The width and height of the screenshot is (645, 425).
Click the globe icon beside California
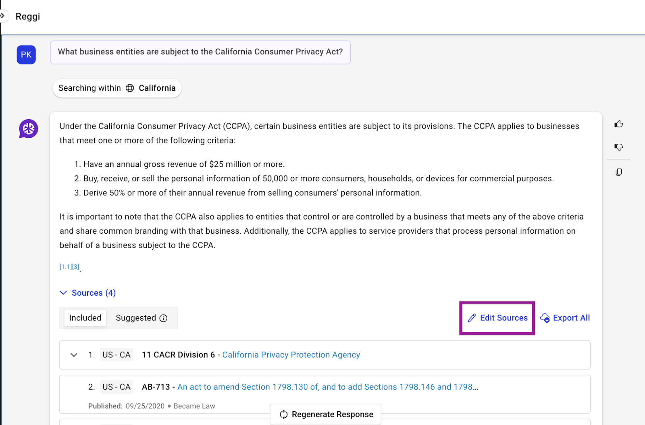[x=130, y=88]
